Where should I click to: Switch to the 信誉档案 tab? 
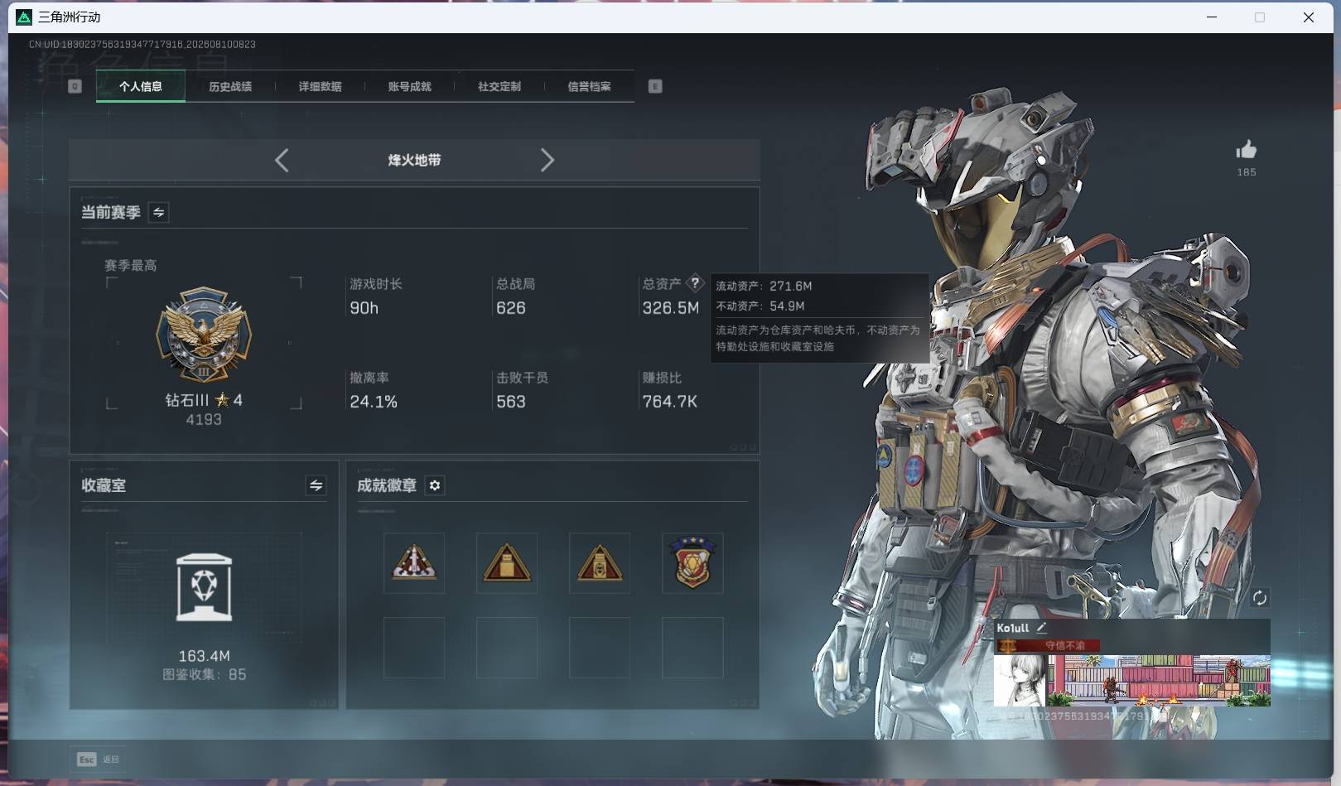click(589, 86)
